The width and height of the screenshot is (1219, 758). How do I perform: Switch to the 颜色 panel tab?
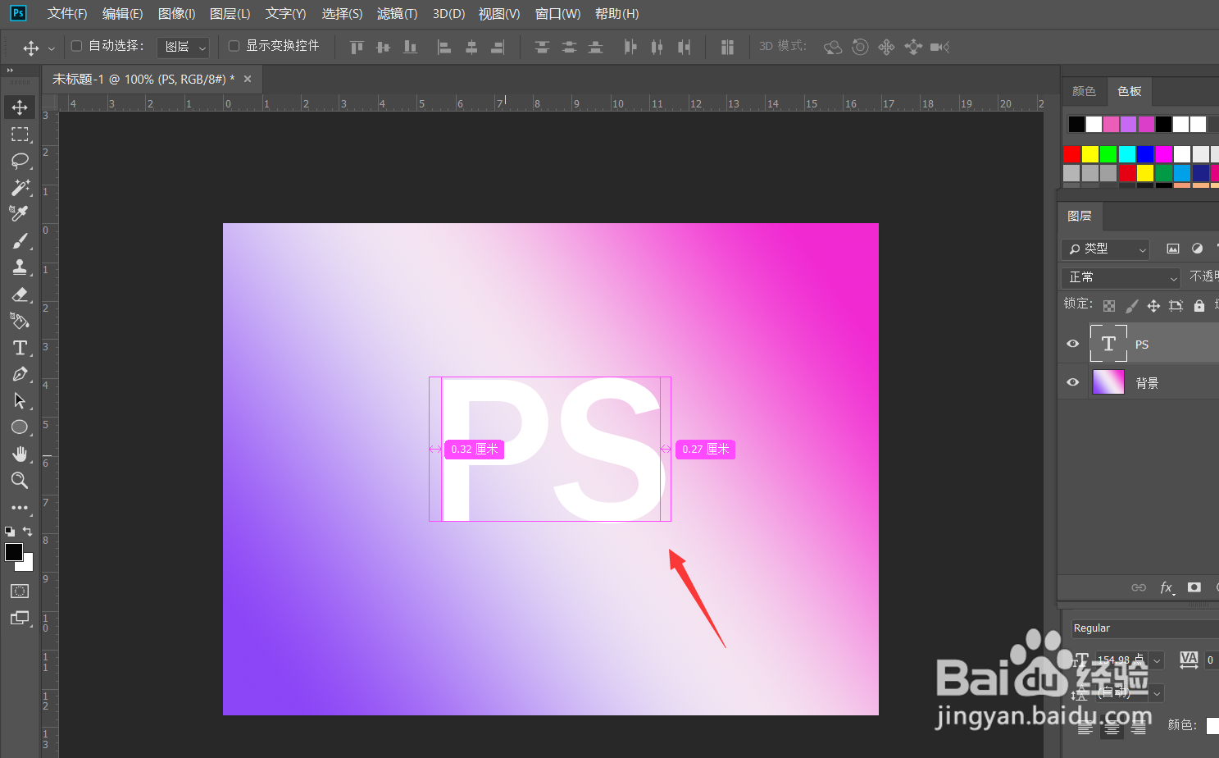[x=1084, y=91]
